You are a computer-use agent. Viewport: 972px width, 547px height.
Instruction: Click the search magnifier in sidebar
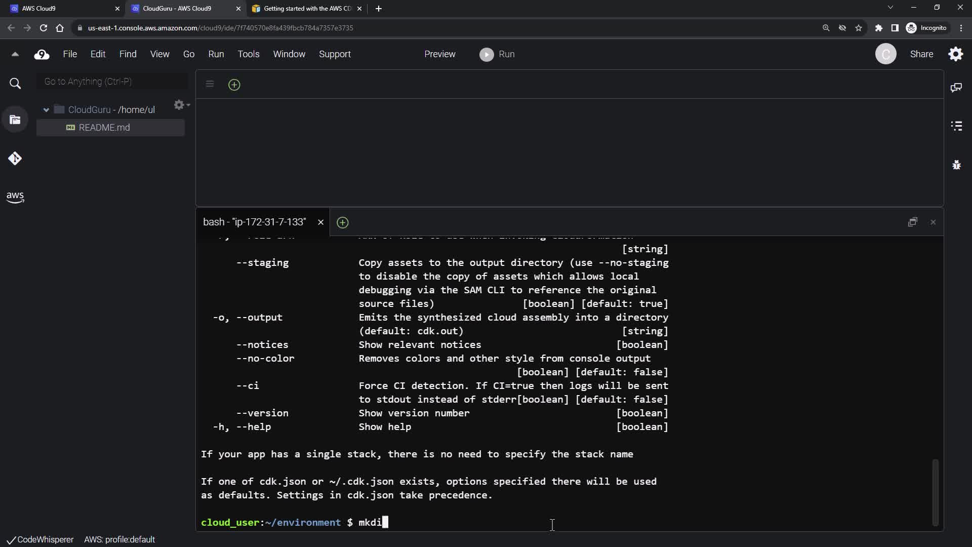tap(15, 84)
